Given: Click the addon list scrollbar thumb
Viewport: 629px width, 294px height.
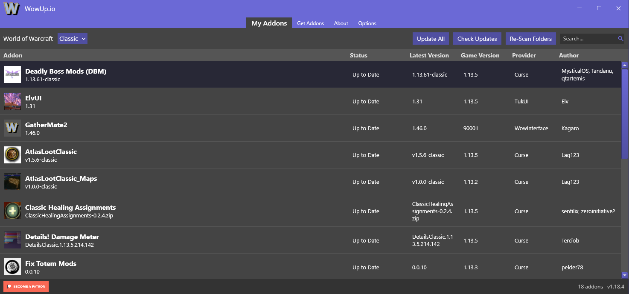Looking at the screenshot, I should click(x=625, y=114).
